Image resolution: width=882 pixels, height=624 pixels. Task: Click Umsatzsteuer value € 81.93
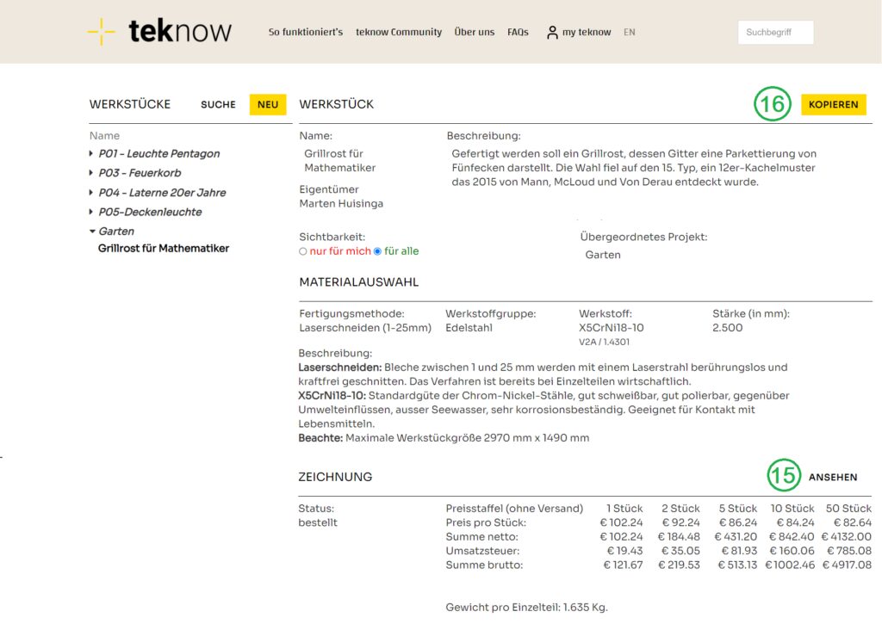click(739, 551)
